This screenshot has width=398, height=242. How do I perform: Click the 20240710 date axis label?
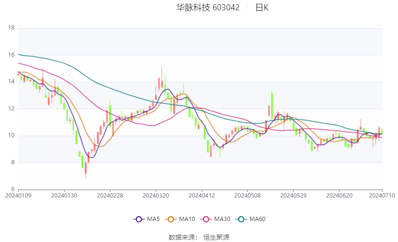pos(382,196)
